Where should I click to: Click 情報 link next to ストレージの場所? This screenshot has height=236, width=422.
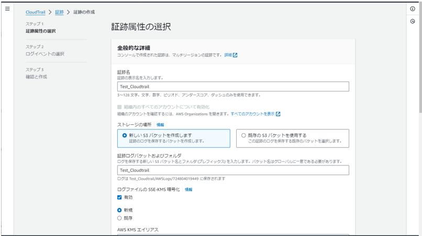click(x=160, y=125)
